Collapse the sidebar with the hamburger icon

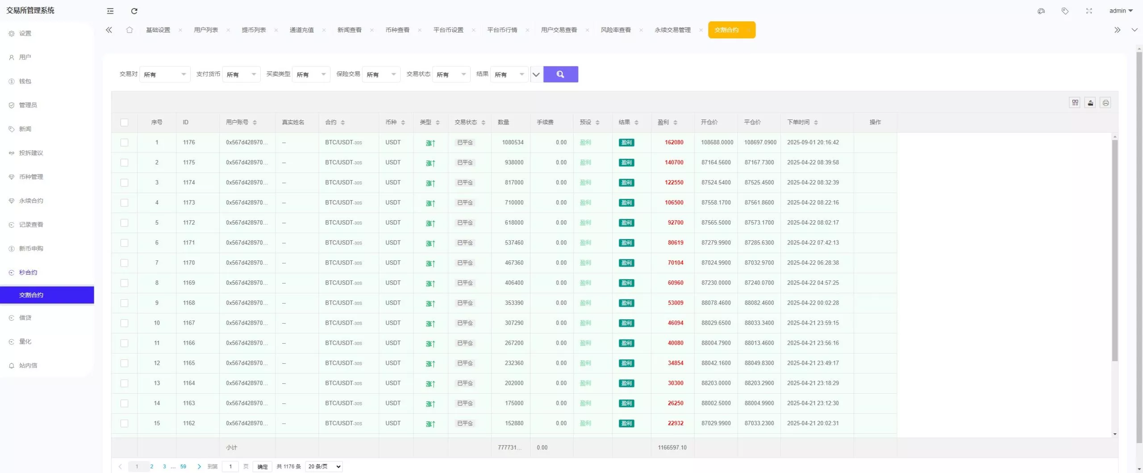110,11
